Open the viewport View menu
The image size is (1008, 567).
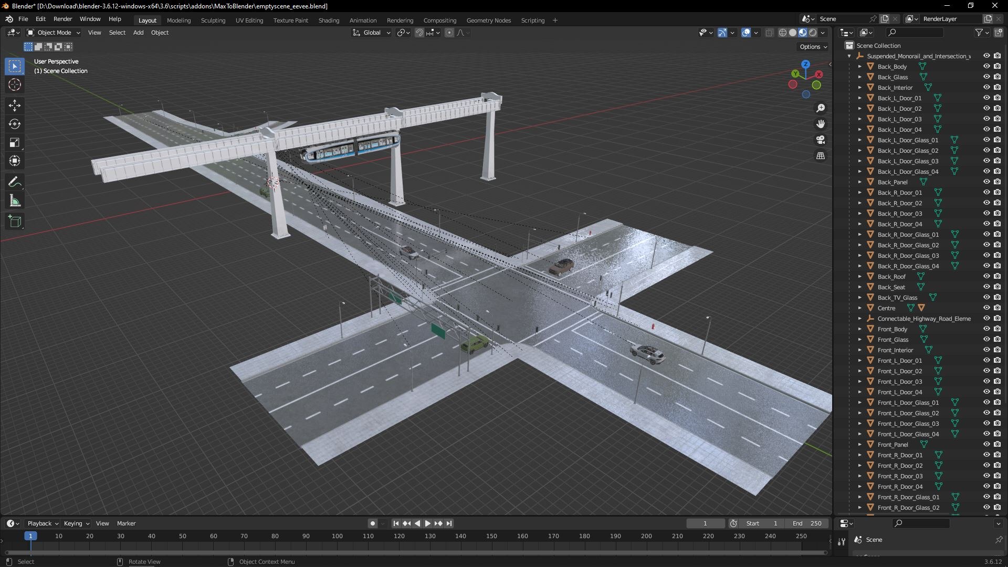pos(94,33)
